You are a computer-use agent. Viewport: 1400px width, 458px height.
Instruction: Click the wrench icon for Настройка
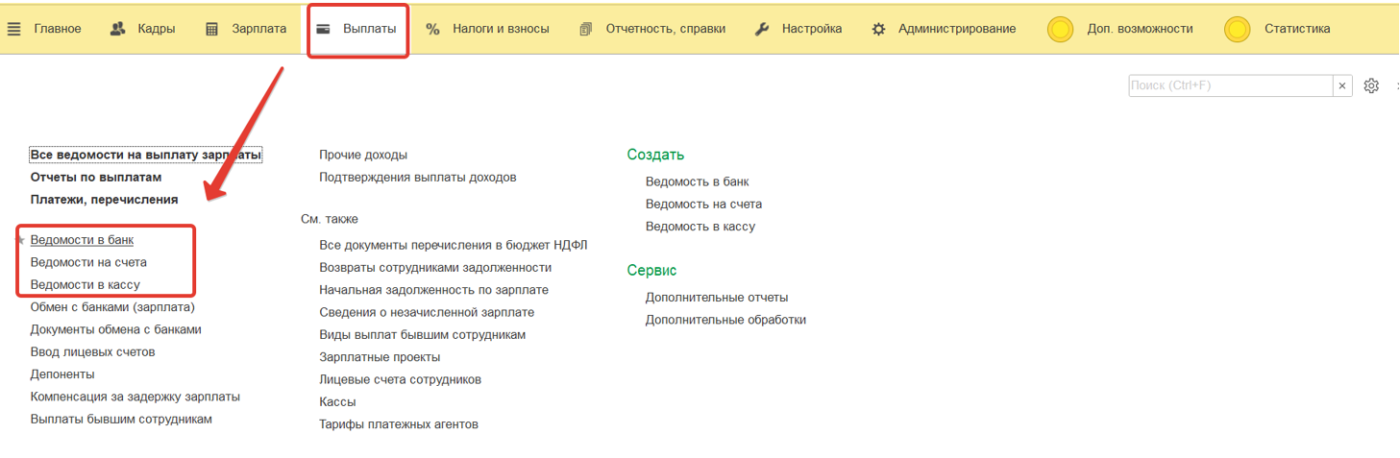[x=762, y=29]
